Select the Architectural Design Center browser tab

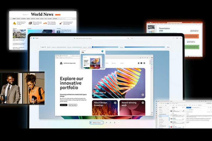pos(65,56)
